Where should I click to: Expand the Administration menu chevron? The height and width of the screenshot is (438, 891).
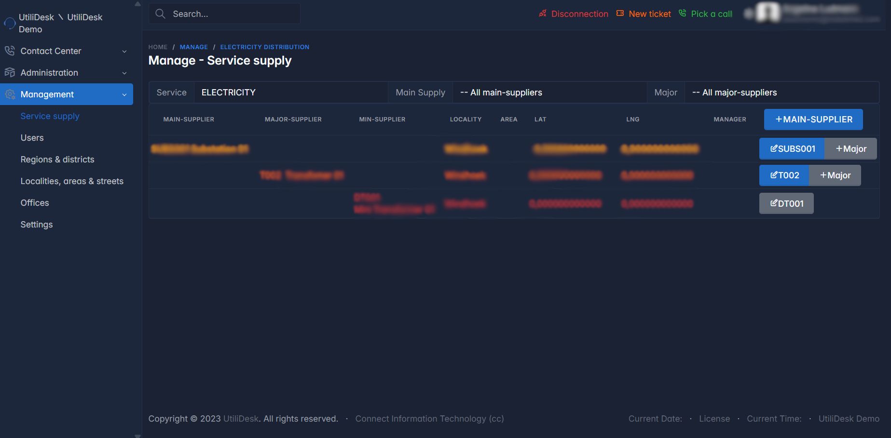tap(124, 73)
